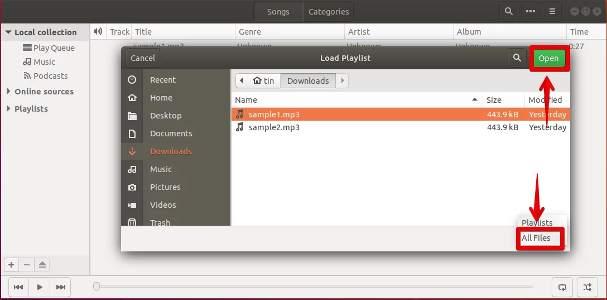Switch to the Songs tab

coord(278,12)
